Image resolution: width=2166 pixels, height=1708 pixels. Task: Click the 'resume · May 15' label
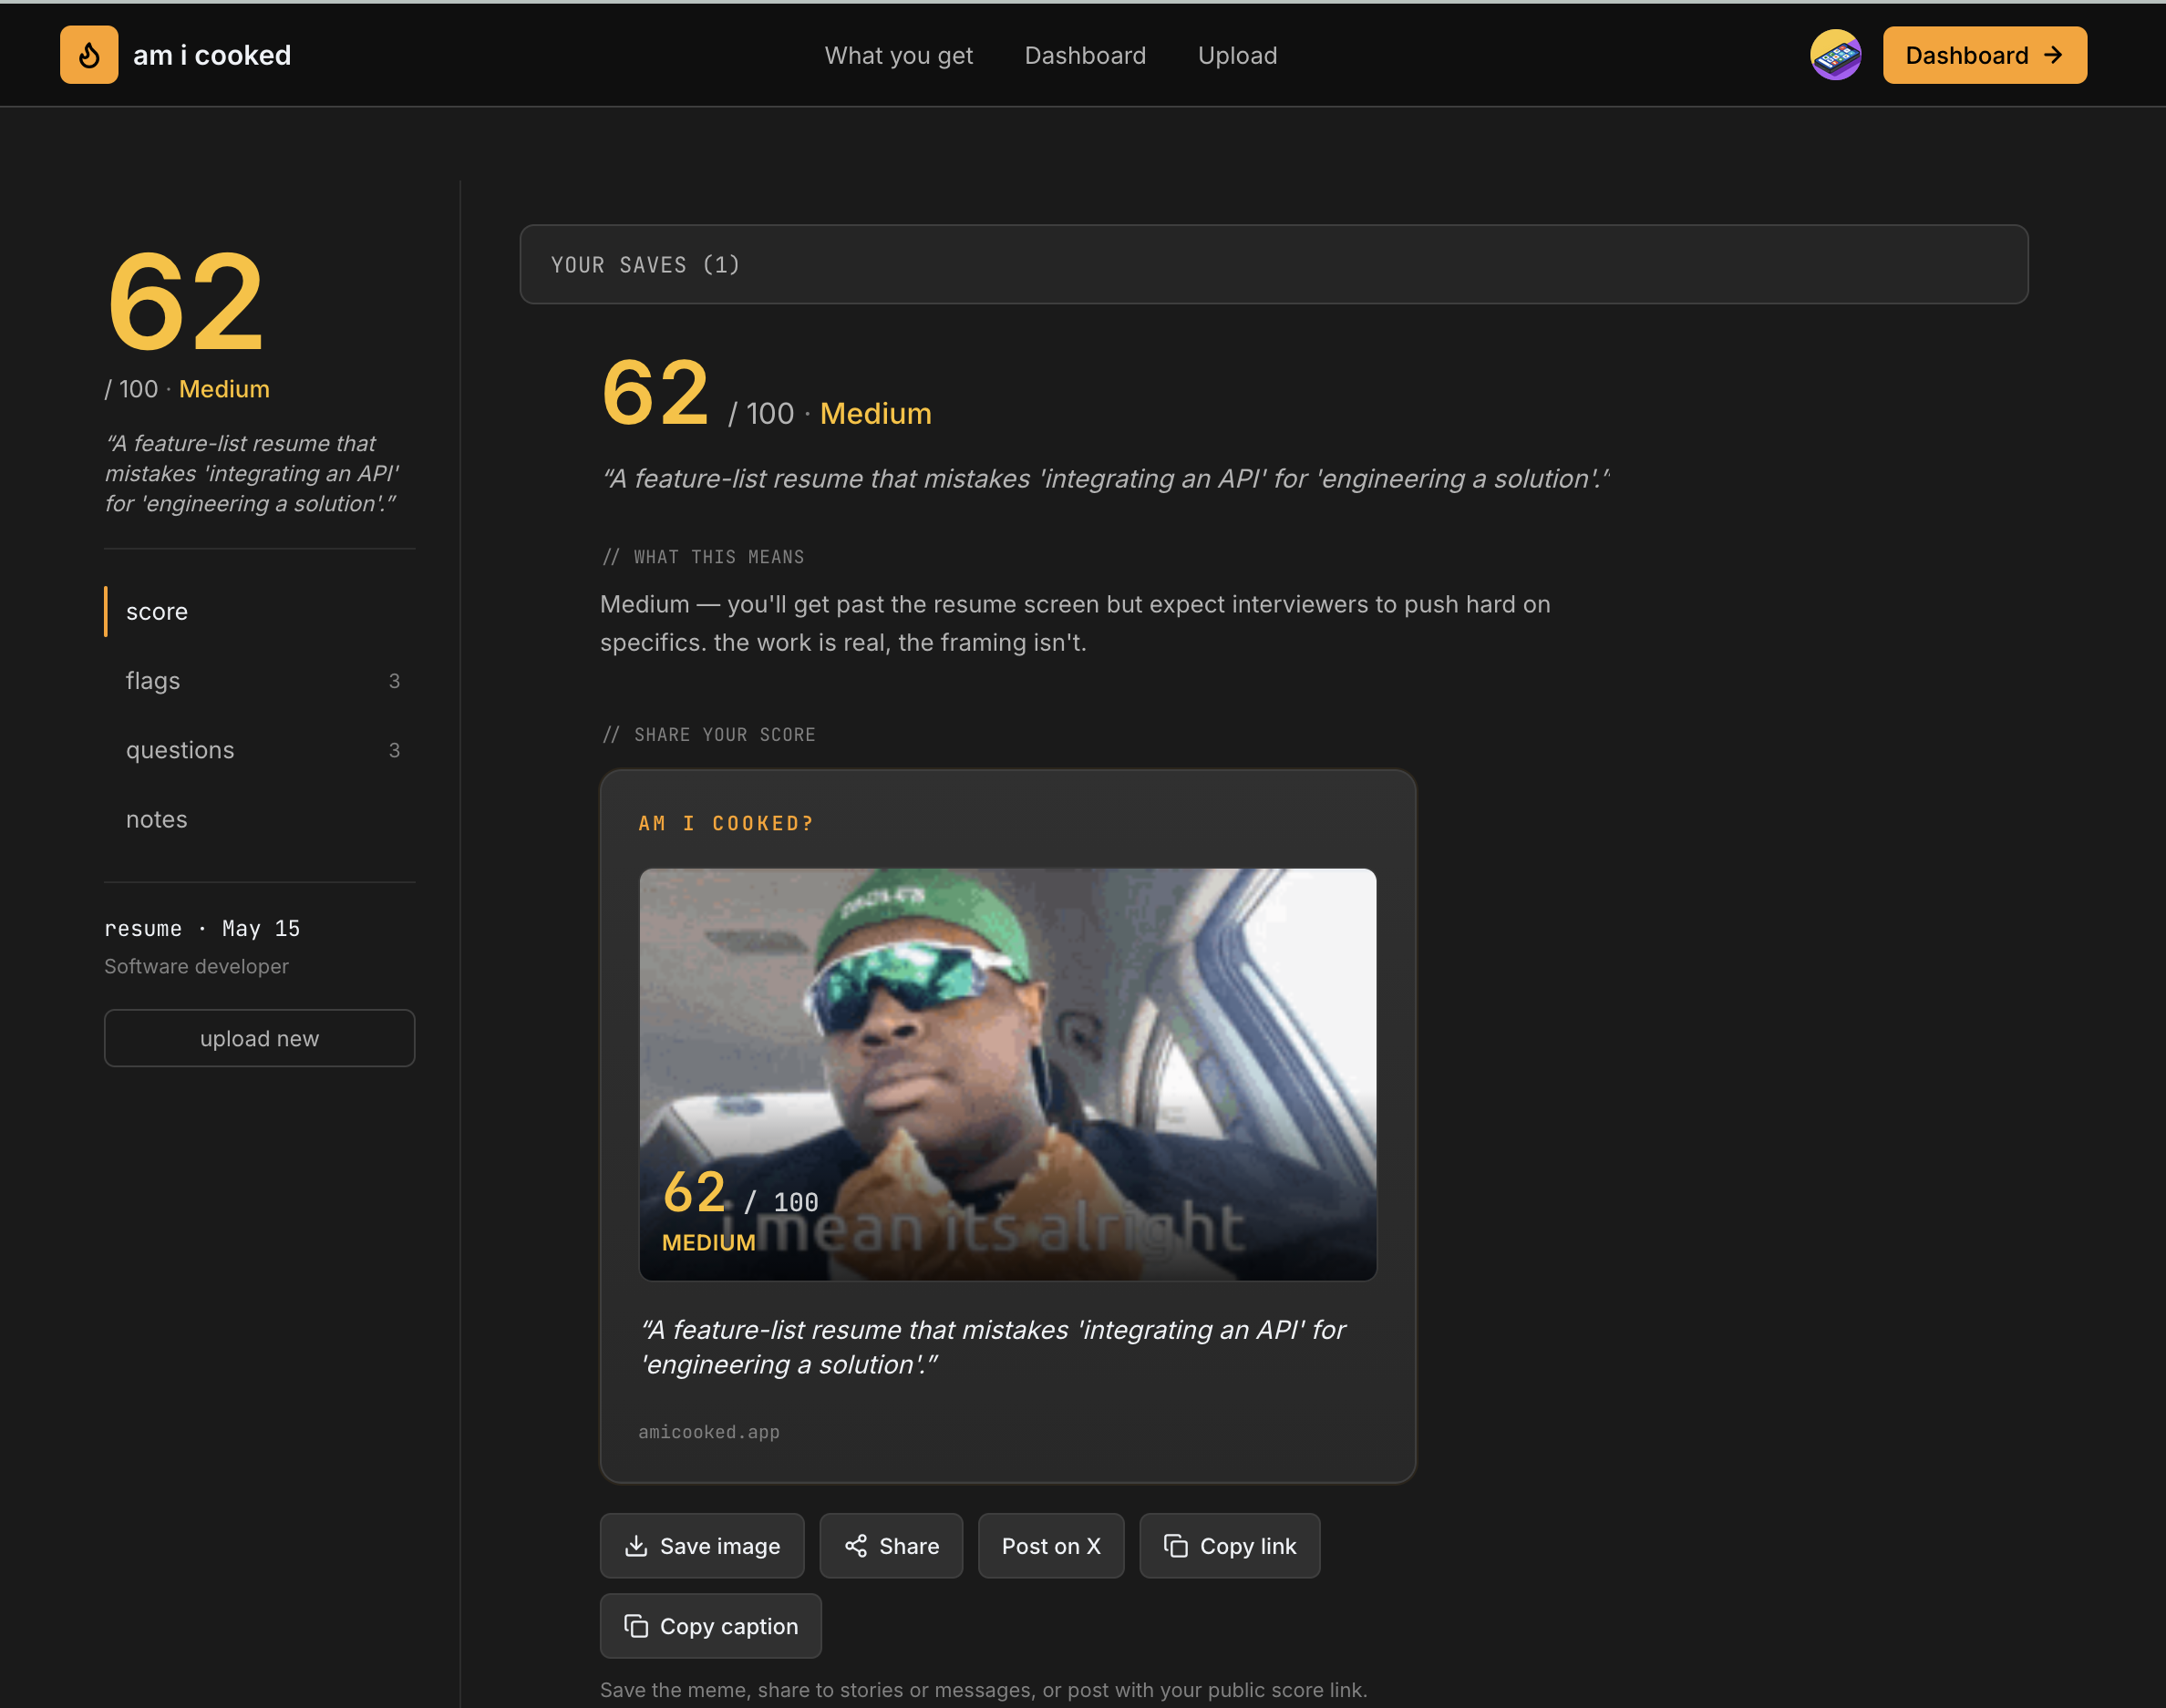(202, 929)
